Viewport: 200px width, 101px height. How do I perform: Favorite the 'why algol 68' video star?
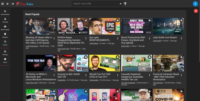pyautogui.click(x=150, y=91)
